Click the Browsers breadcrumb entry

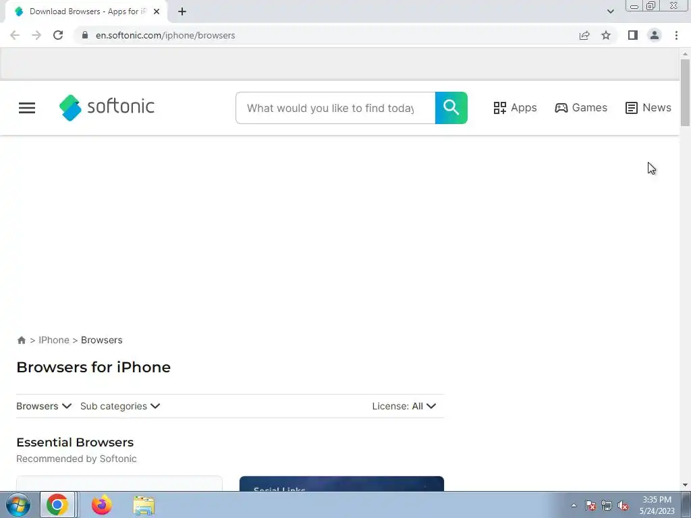102,340
